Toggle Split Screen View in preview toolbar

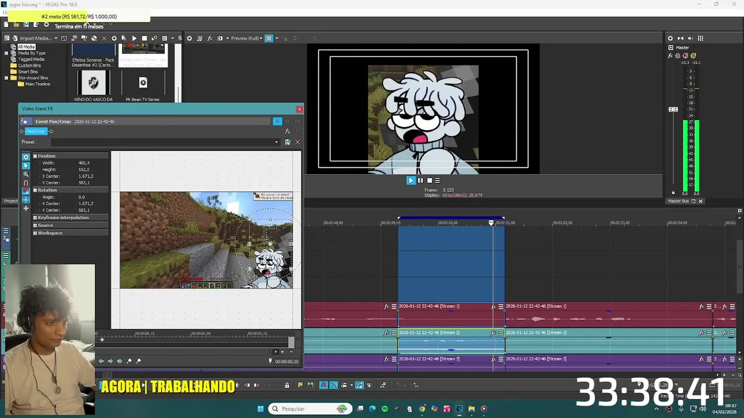[219, 38]
